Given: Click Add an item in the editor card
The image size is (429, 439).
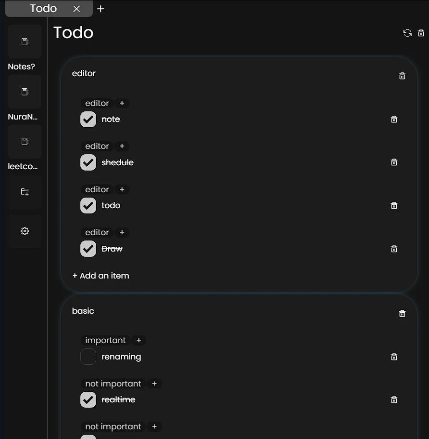Looking at the screenshot, I should click(x=100, y=275).
